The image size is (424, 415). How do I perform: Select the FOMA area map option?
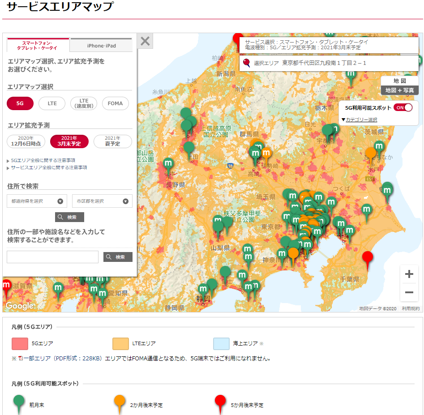(115, 103)
